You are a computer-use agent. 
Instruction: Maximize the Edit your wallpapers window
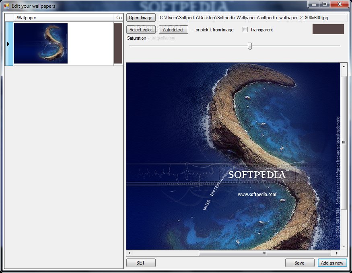click(x=325, y=4)
